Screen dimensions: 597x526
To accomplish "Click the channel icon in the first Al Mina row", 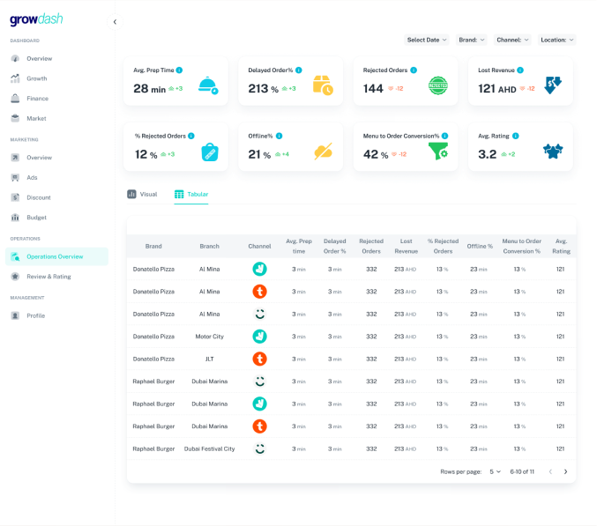I will click(259, 269).
